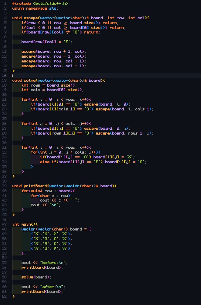Click board row {'X','X','X','X'}
201x305 pixels.
pyautogui.click(x=51, y=234)
